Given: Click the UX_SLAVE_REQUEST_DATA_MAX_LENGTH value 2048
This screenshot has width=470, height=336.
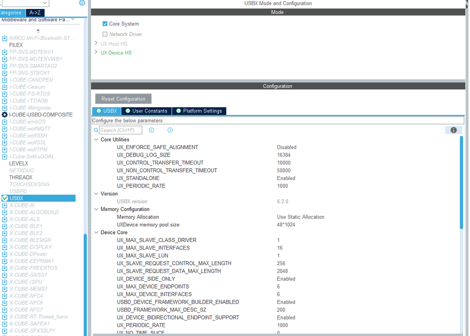Looking at the screenshot, I should pos(282,271).
